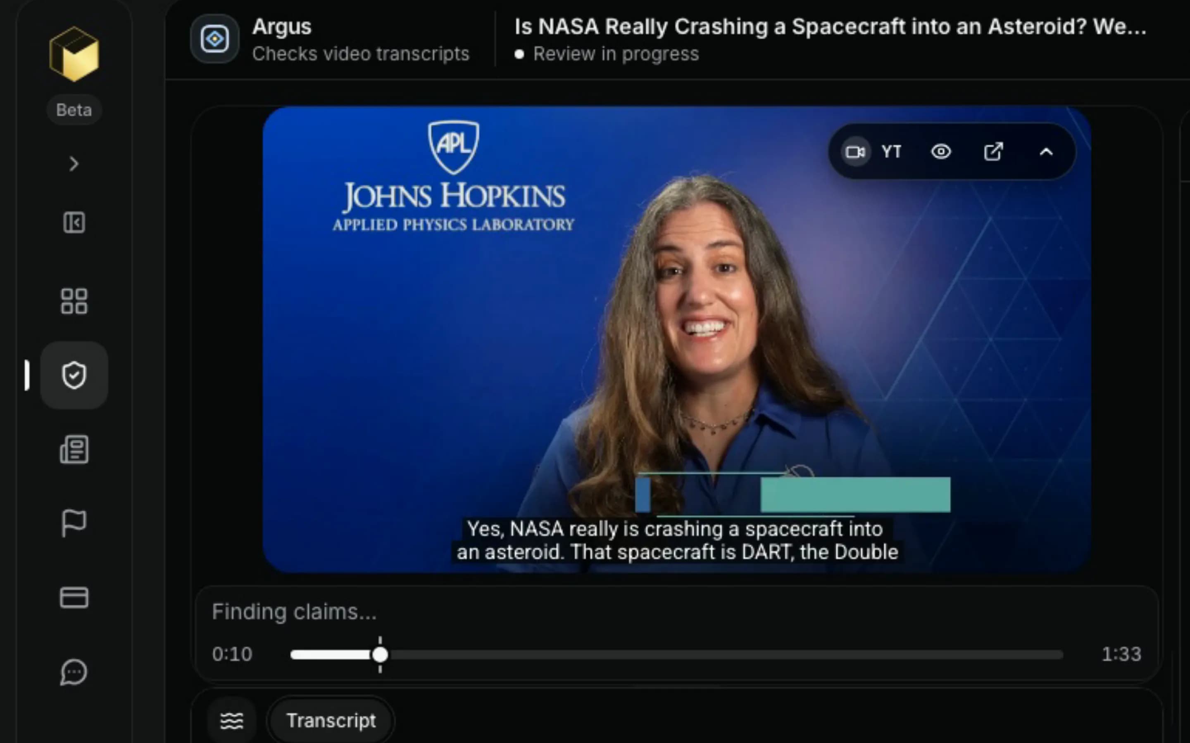Click the YT source label
This screenshot has height=743, width=1190.
click(x=892, y=152)
